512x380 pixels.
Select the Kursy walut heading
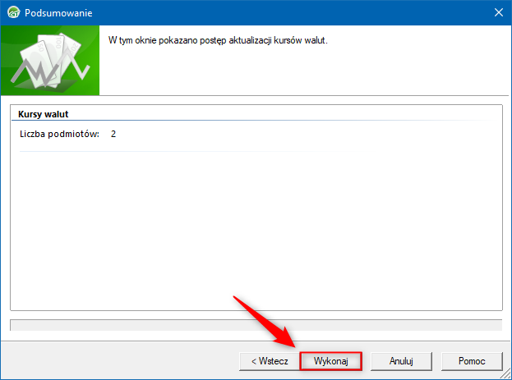(43, 114)
